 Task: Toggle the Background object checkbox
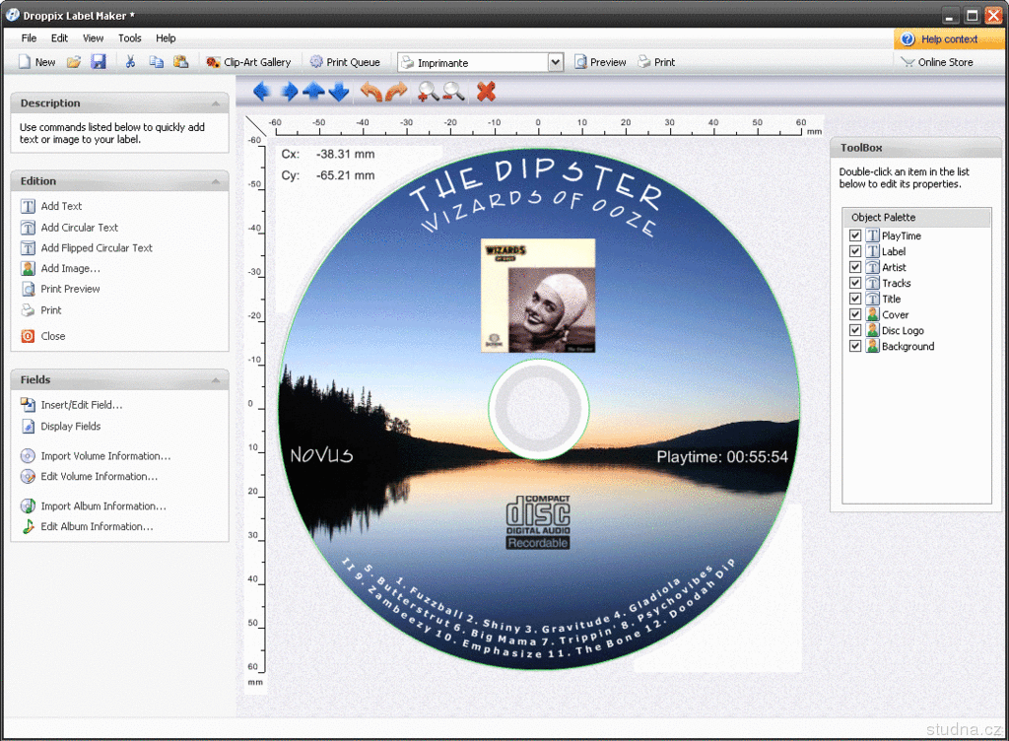pos(855,346)
